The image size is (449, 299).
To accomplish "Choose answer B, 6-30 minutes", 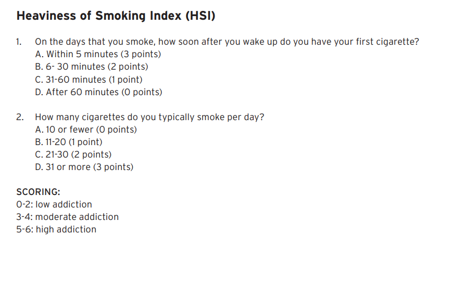I will [x=91, y=67].
